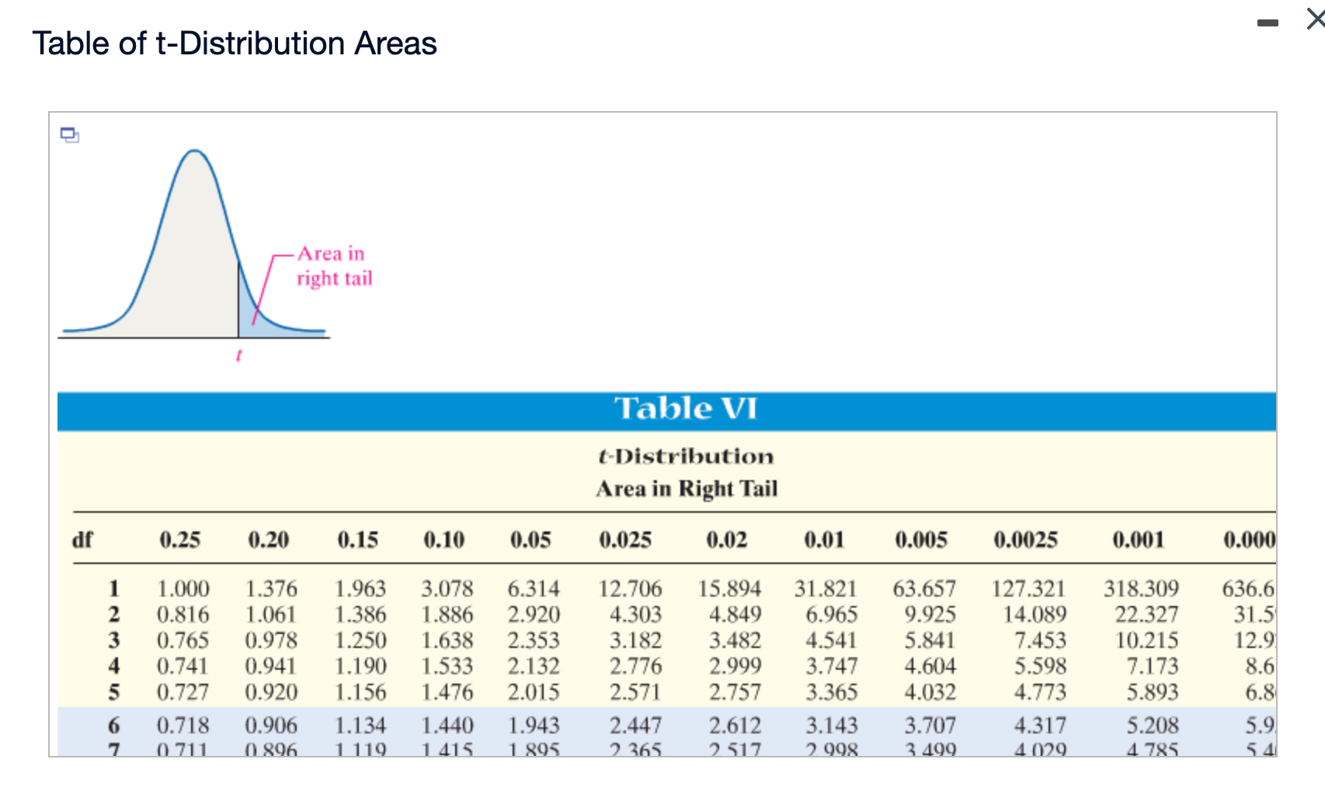Select the value 2.353 in row 3

coord(534,640)
